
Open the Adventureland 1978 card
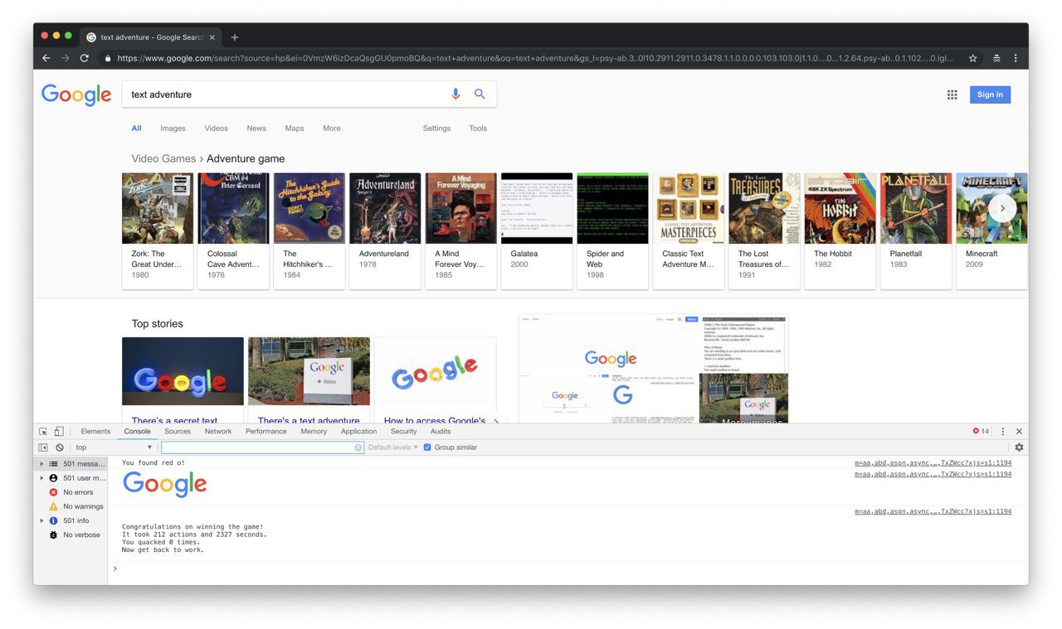tap(385, 230)
